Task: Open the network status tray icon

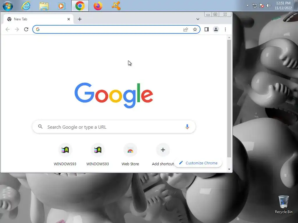Action: pyautogui.click(x=254, y=6)
